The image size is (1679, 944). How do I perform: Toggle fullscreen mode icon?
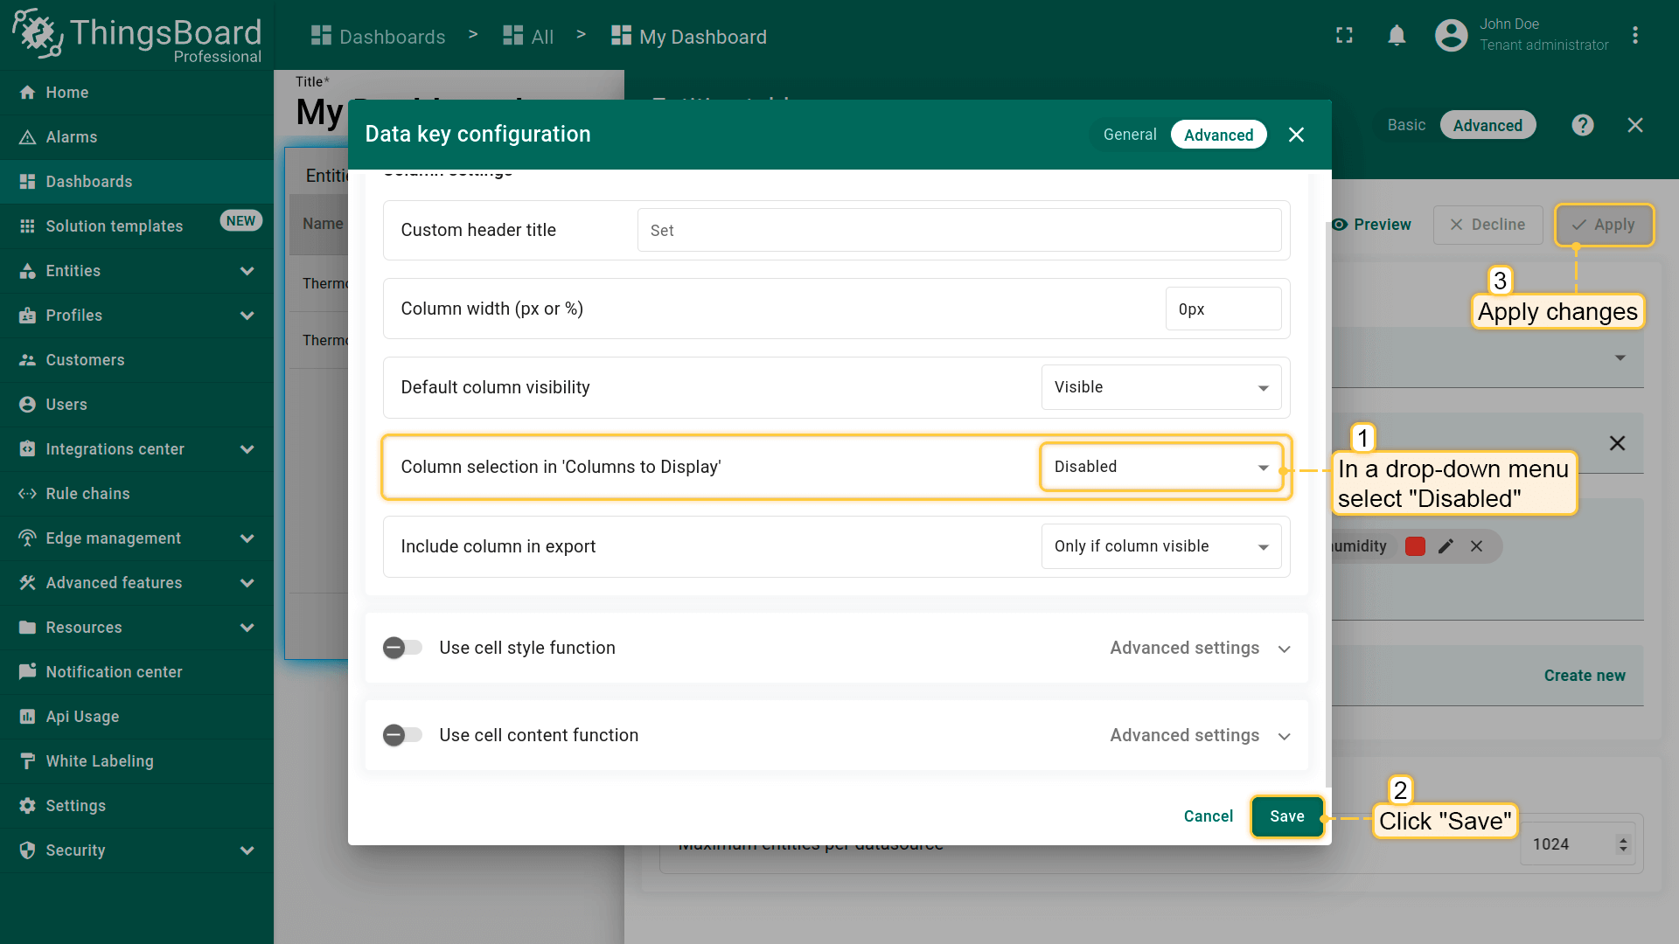click(1344, 36)
